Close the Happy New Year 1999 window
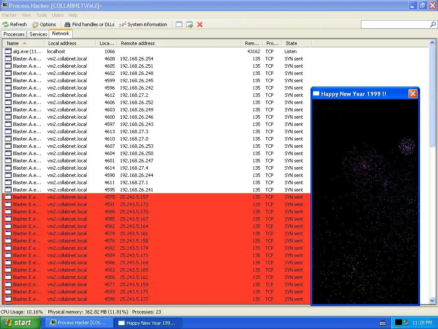Image resolution: width=438 pixels, height=329 pixels. coord(413,94)
